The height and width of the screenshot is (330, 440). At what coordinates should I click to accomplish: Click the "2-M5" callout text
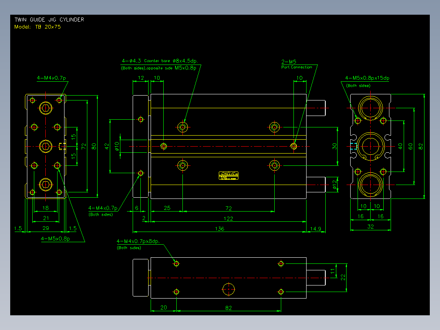pos(289,62)
